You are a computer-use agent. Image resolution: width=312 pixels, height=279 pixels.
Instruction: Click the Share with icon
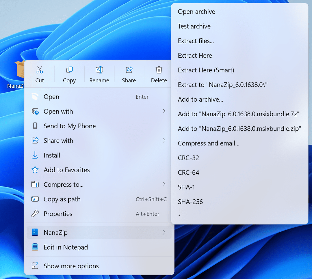click(x=35, y=141)
